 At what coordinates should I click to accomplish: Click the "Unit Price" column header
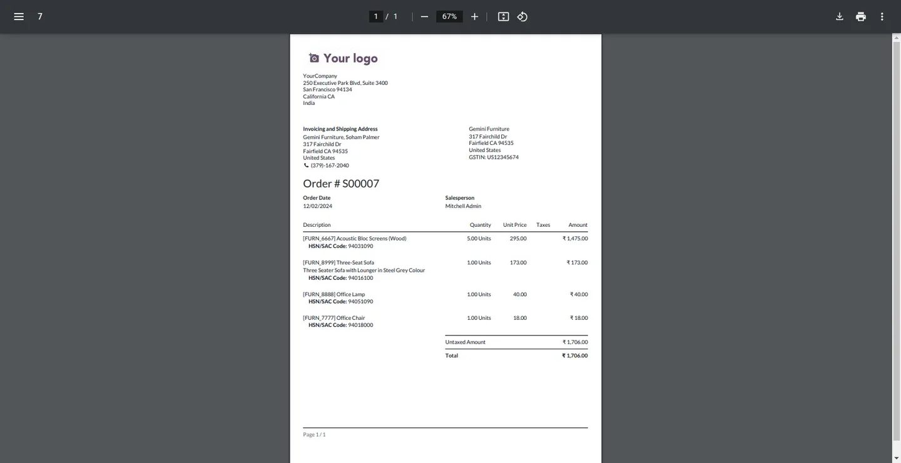515,225
